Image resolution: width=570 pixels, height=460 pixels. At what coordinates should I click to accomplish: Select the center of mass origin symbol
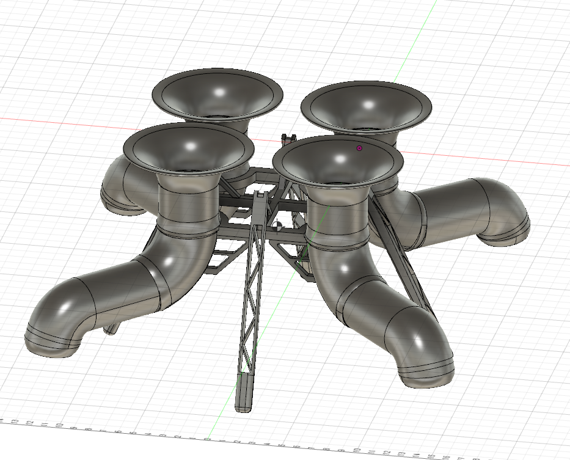(278, 227)
